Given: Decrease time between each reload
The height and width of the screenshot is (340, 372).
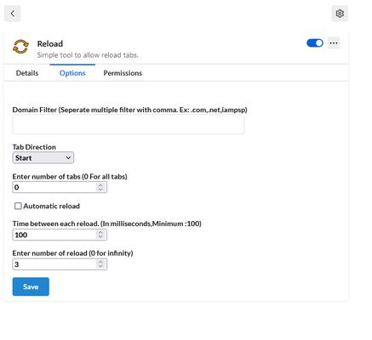Looking at the screenshot, I should [x=100, y=237].
